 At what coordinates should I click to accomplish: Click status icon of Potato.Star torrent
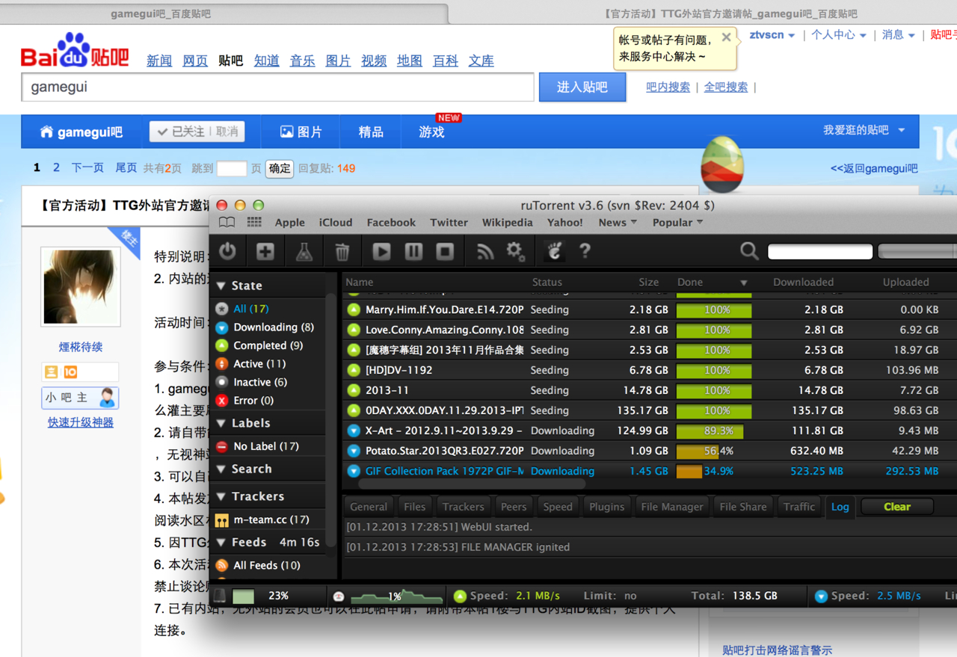click(354, 451)
